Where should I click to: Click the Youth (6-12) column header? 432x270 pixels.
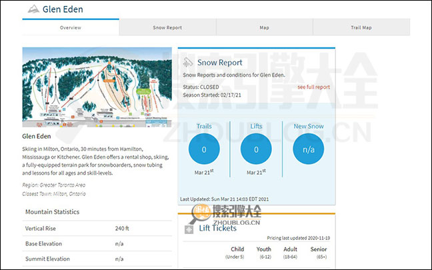tap(264, 253)
